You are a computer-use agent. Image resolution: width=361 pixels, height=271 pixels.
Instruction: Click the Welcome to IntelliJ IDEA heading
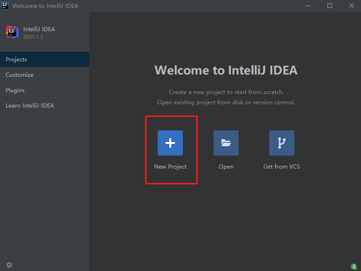click(x=226, y=70)
